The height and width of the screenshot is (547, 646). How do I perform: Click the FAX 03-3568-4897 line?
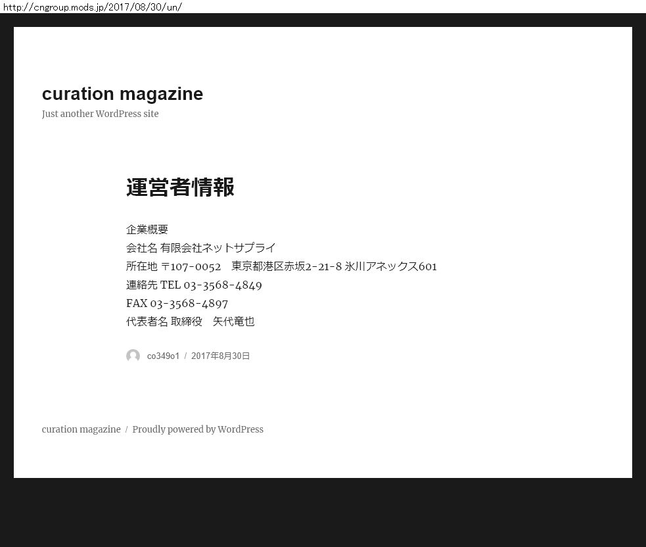(177, 303)
